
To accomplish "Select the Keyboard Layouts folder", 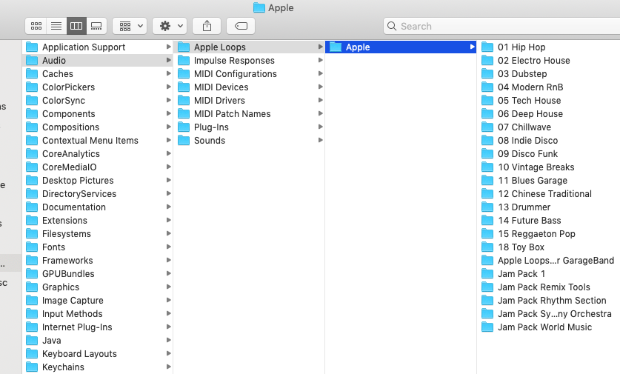I will 98,354.
